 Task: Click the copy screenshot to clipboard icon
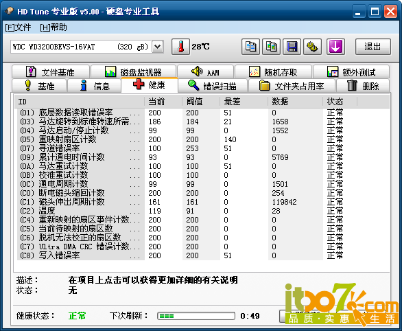click(x=271, y=47)
